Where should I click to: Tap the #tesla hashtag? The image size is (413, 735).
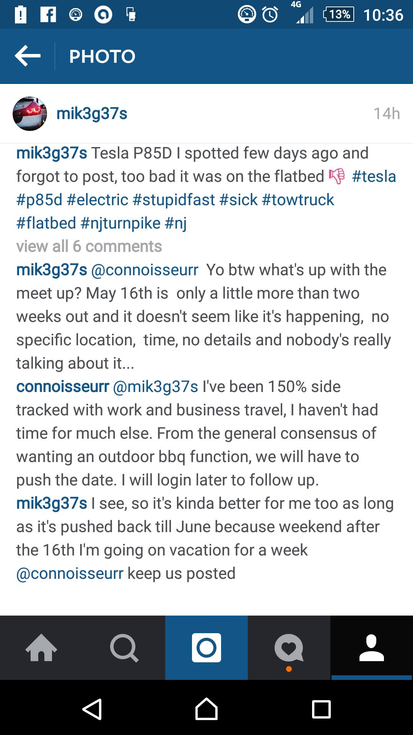(374, 176)
